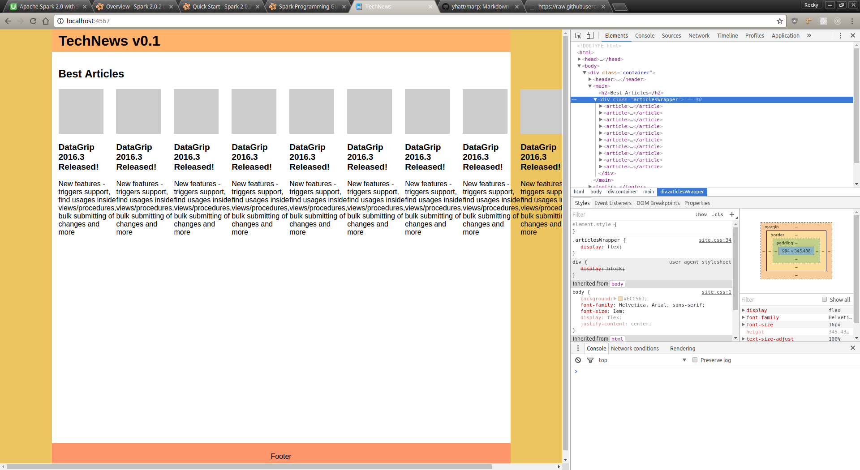Viewport: 860px width, 470px height.
Task: Expand the header element node
Action: coord(590,79)
